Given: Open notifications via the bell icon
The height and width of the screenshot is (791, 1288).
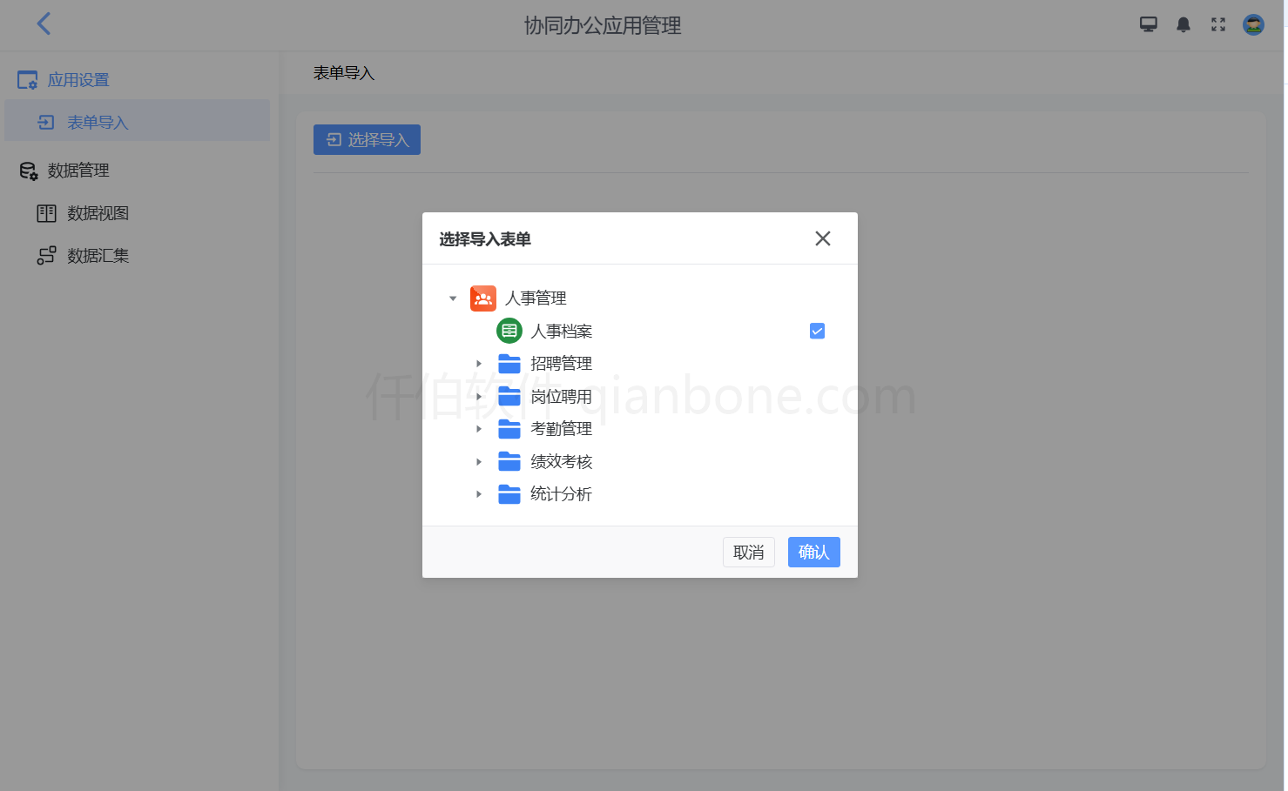Looking at the screenshot, I should (x=1183, y=24).
